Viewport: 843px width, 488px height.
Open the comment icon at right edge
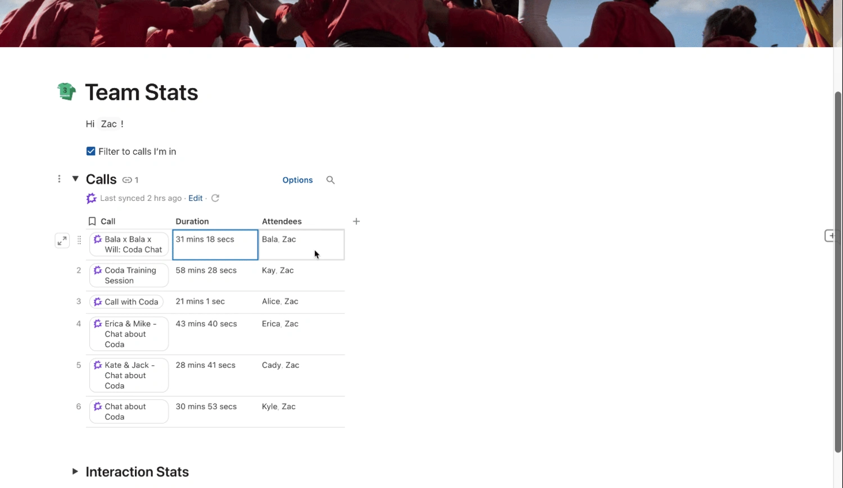[x=831, y=236]
